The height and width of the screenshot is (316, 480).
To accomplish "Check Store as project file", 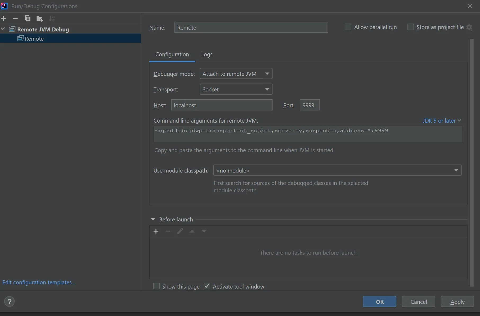I will (x=411, y=27).
